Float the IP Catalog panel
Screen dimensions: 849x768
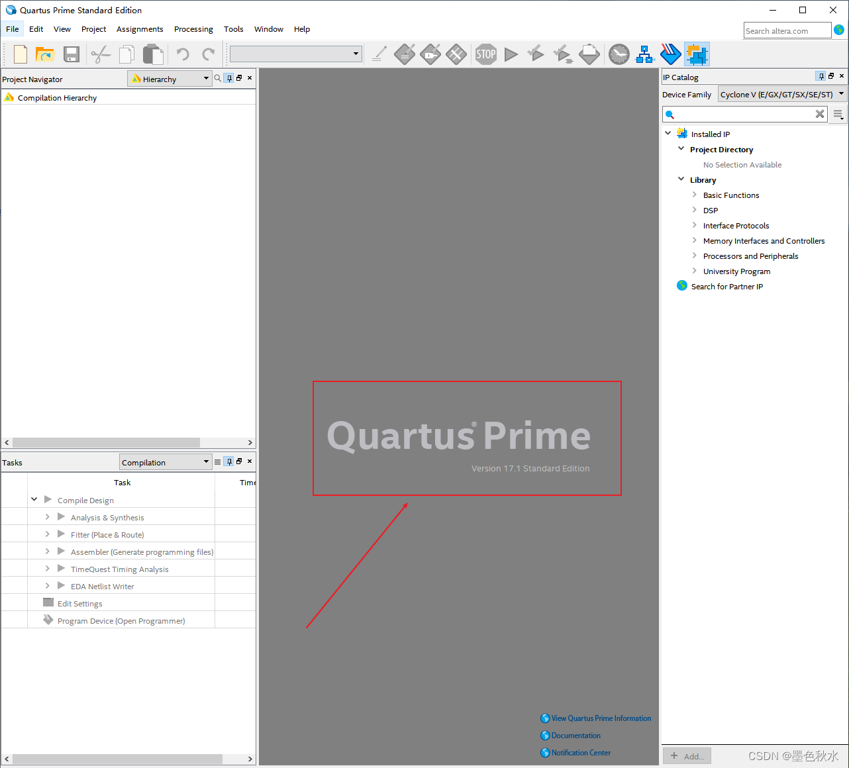(831, 76)
